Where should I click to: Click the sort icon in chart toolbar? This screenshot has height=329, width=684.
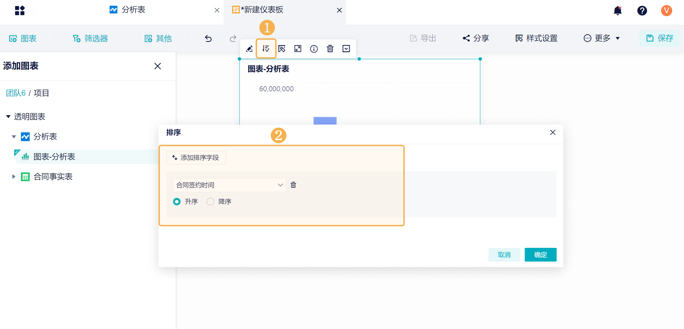coord(266,49)
